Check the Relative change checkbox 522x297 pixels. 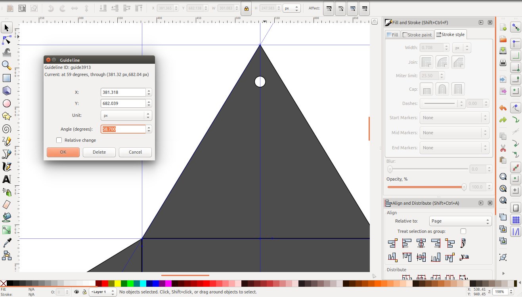click(x=59, y=140)
